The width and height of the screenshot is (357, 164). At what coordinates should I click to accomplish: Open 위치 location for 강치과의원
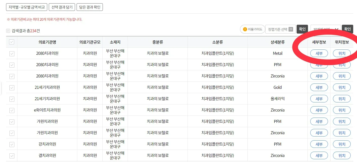(x=342, y=144)
